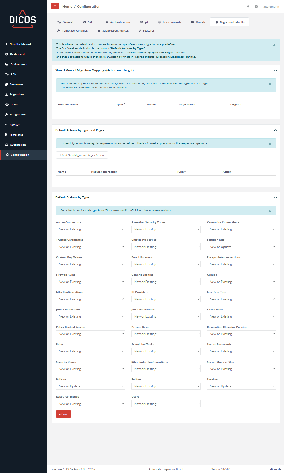The image size is (284, 473).
Task: Switch to Suppressed Advices tab
Action: click(113, 31)
